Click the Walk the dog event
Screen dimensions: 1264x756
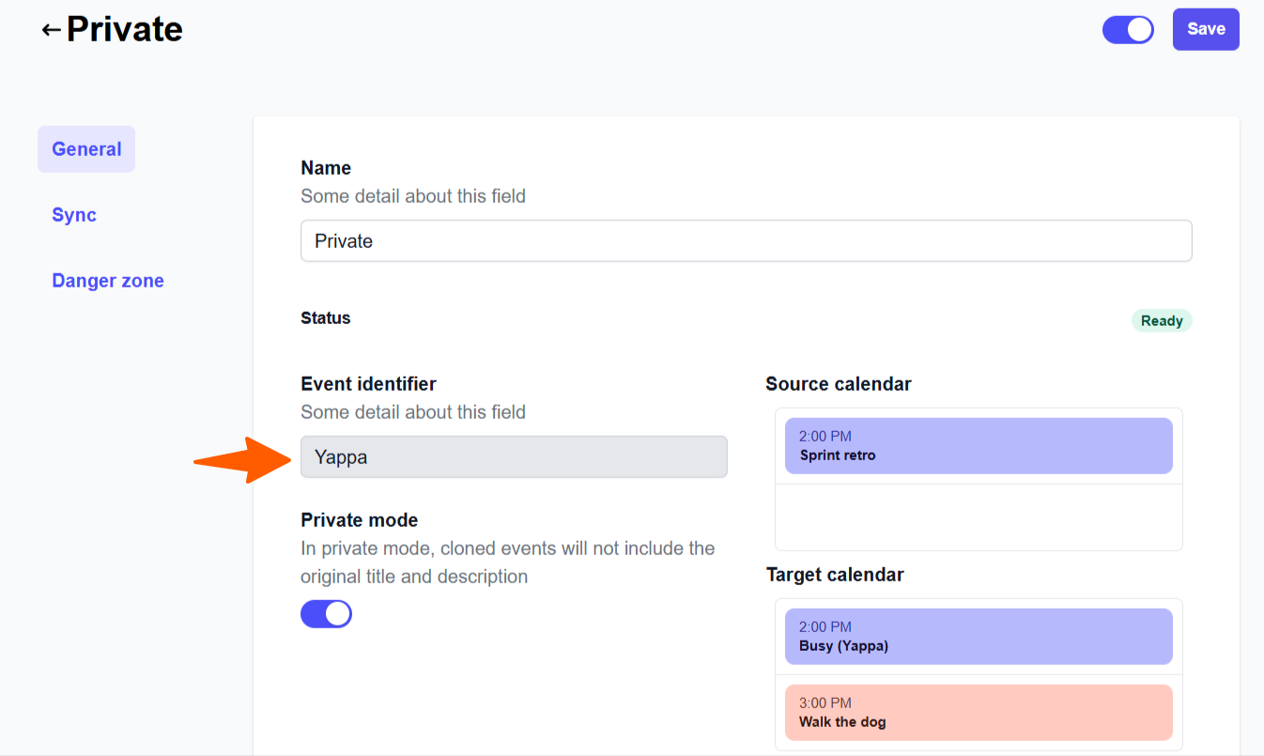click(979, 713)
